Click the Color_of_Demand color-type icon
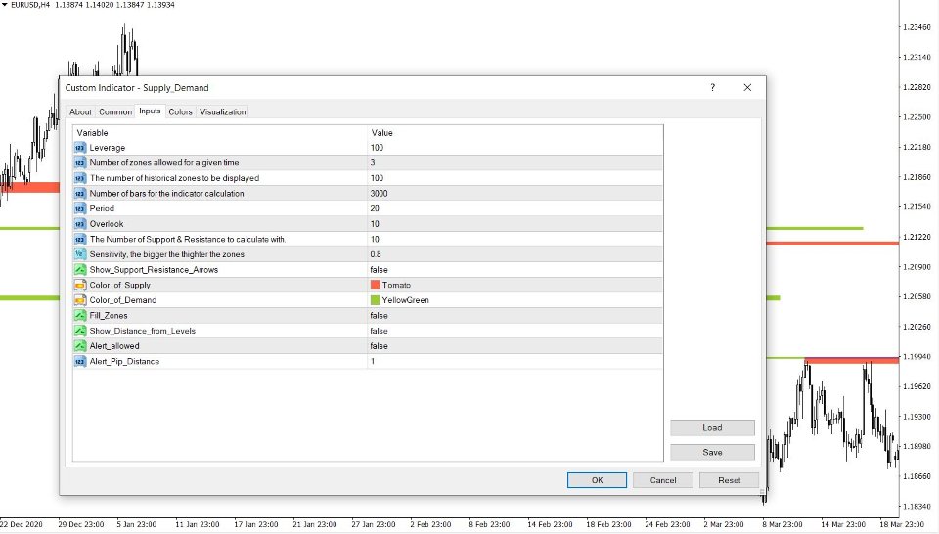939x534 pixels. [80, 300]
